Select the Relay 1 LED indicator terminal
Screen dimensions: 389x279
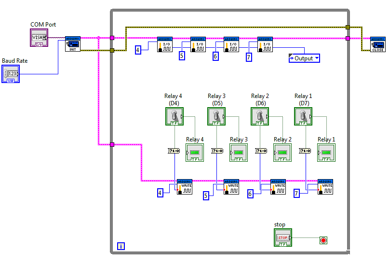point(326,153)
